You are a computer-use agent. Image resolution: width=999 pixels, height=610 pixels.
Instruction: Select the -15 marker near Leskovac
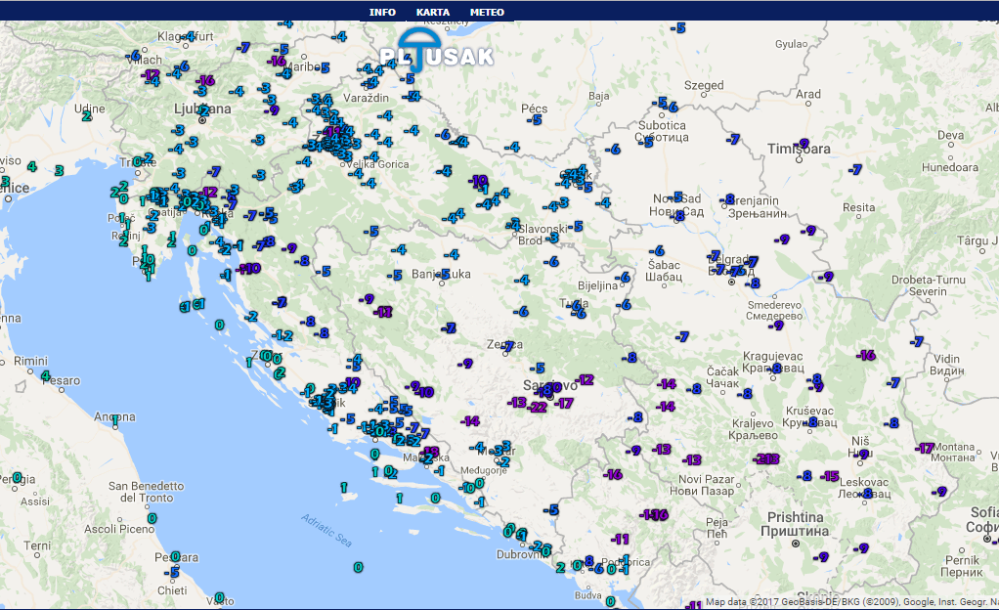click(830, 476)
